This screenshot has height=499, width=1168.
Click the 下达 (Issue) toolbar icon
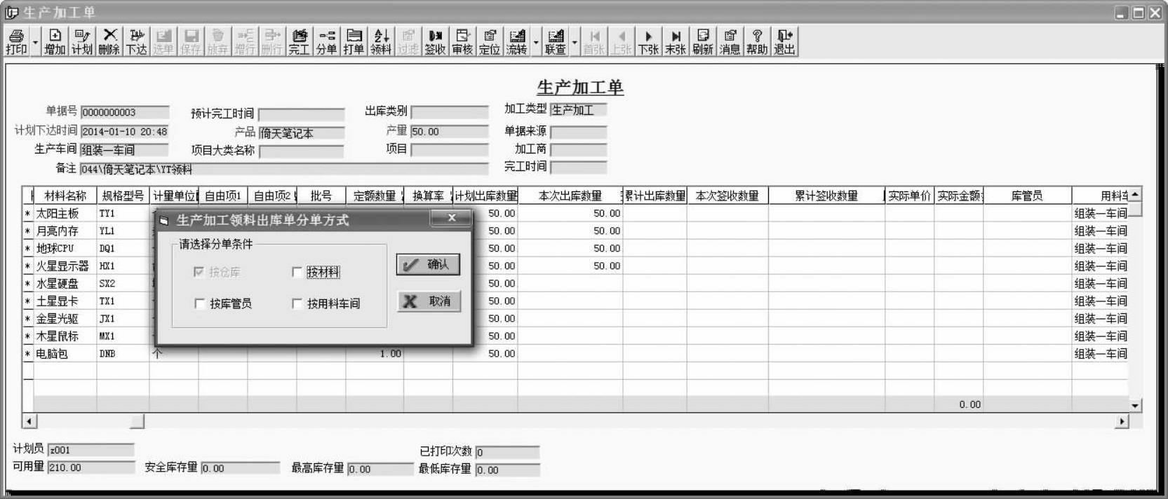click(137, 42)
